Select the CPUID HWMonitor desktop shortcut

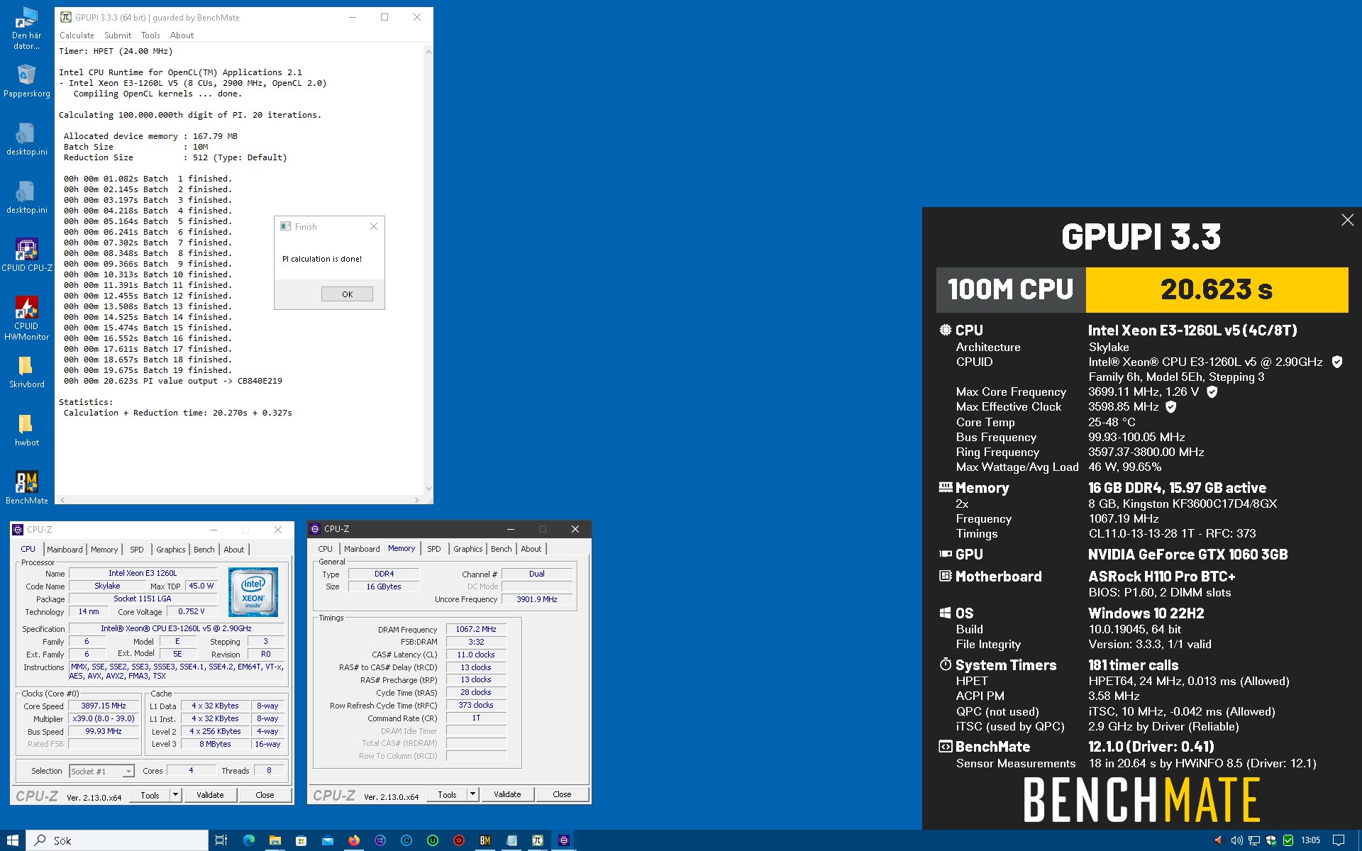click(26, 318)
